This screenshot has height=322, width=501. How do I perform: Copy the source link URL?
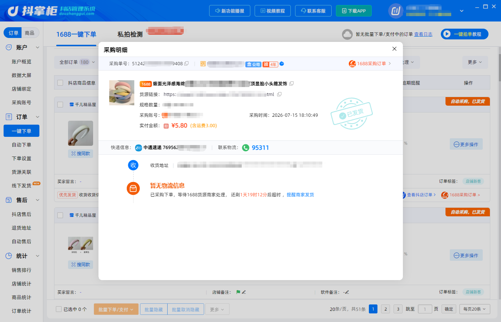pos(279,94)
